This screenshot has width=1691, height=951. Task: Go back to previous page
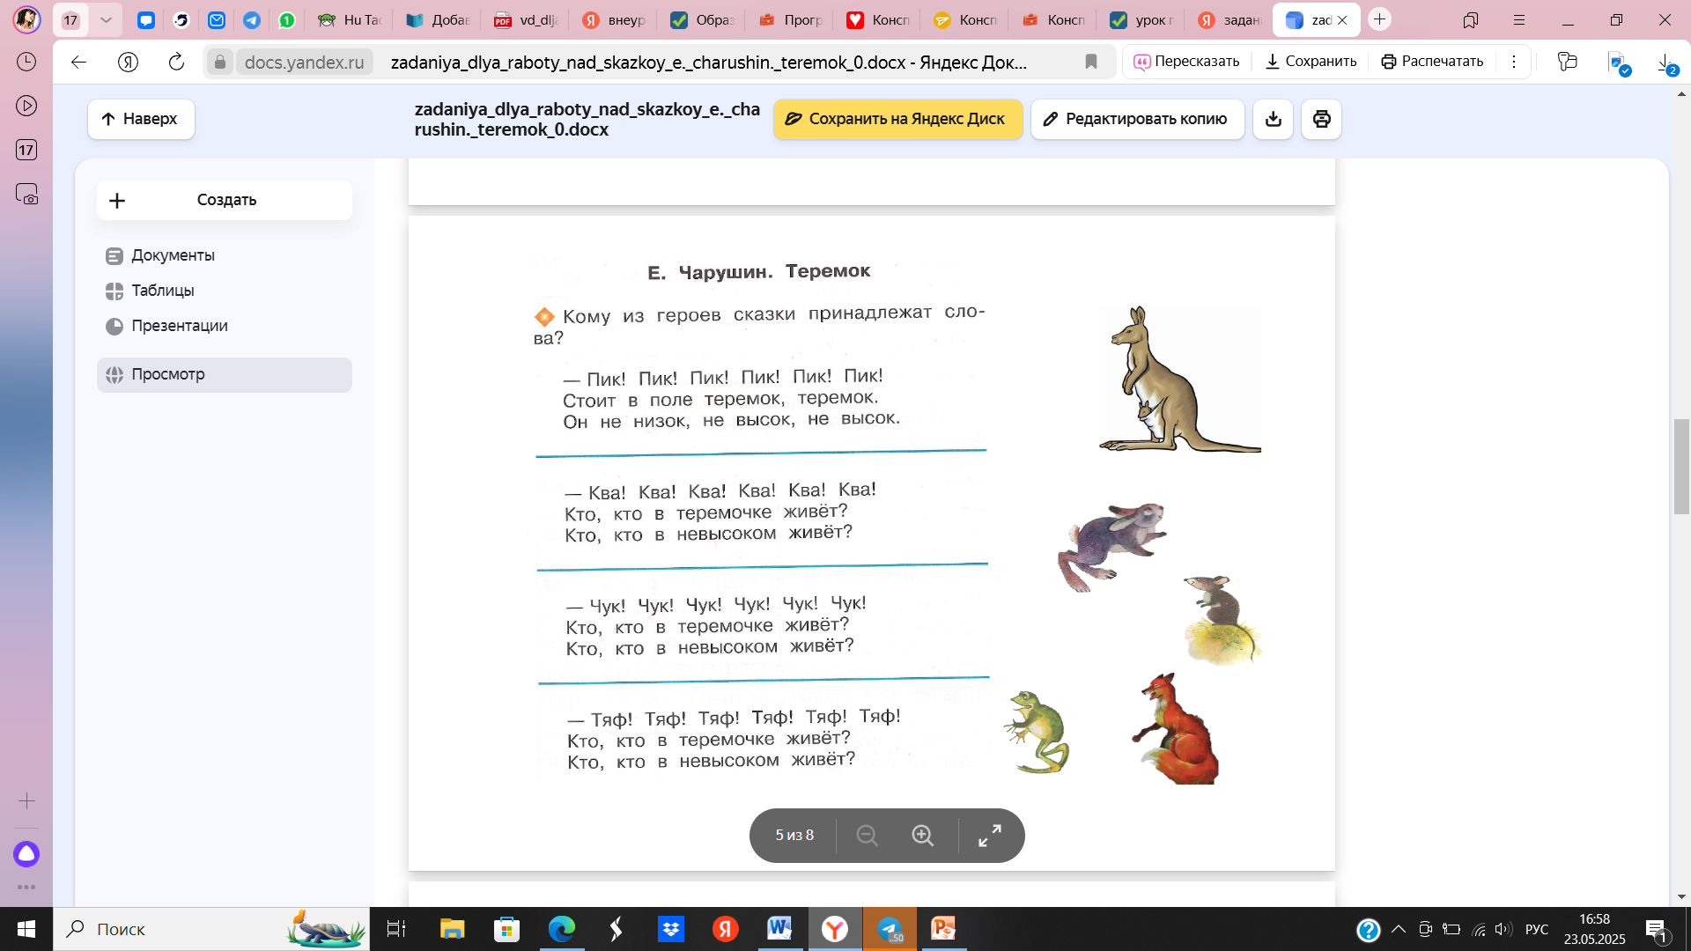[x=79, y=62]
